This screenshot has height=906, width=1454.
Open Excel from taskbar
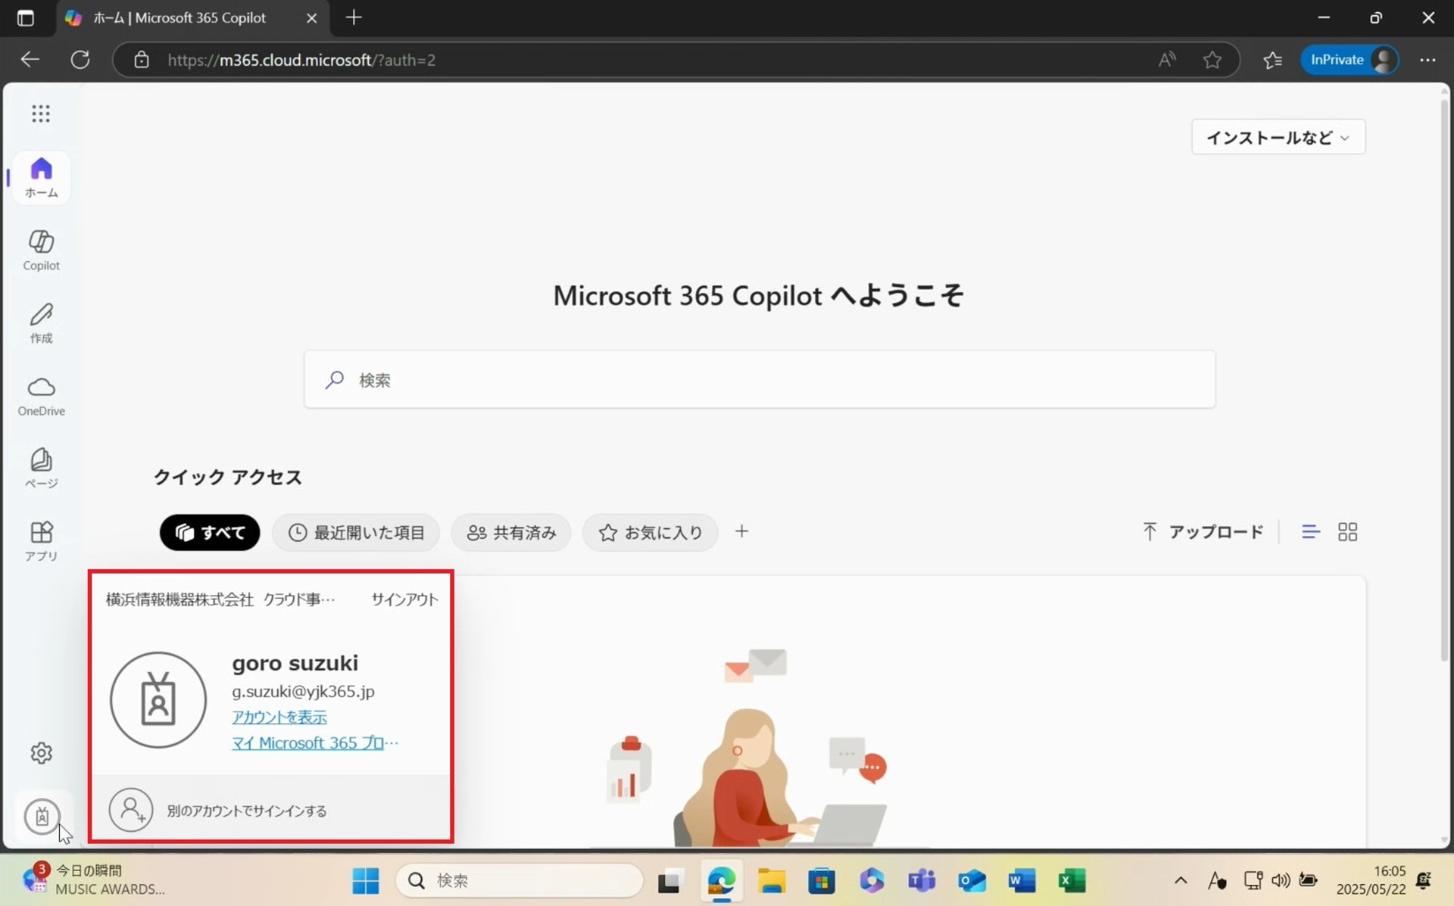click(x=1072, y=880)
